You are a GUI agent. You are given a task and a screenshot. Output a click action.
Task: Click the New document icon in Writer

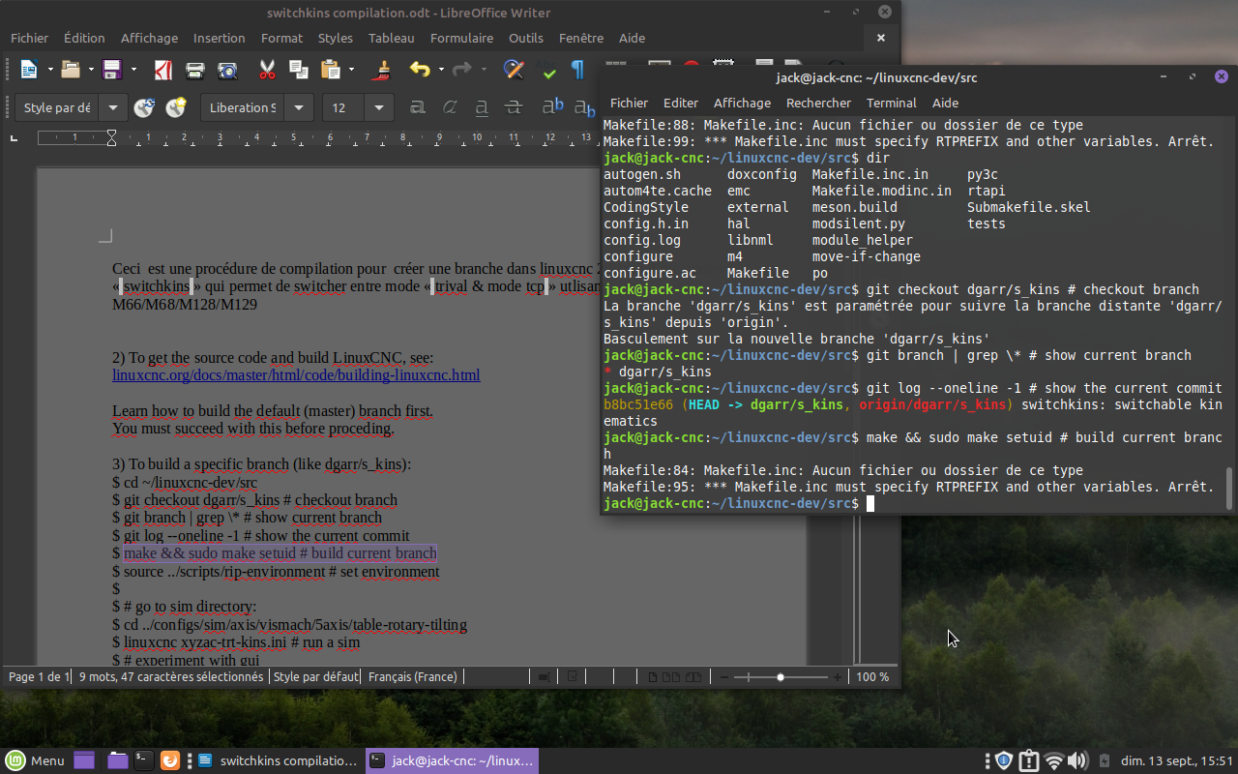29,70
